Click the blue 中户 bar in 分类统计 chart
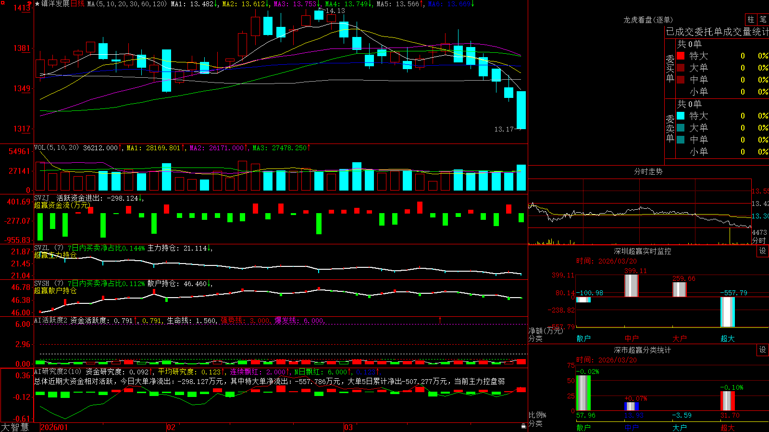769x432 pixels. [631, 407]
